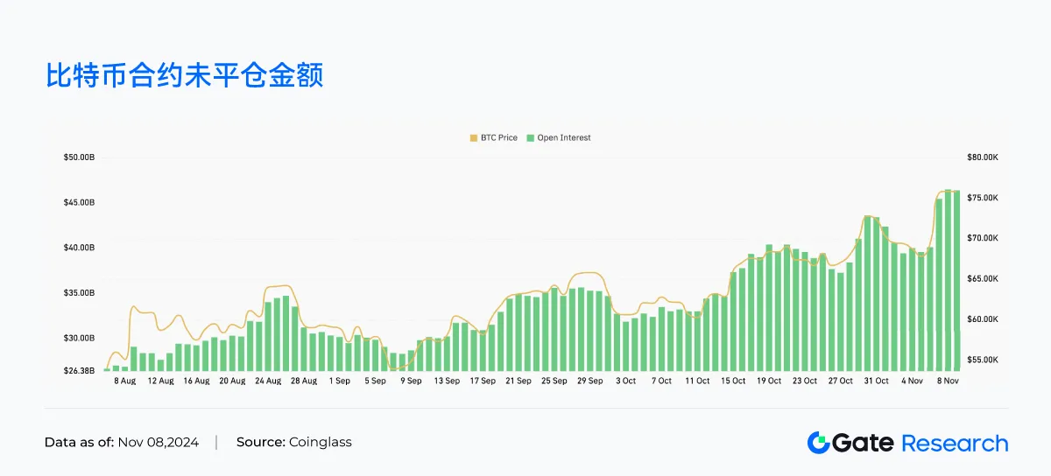Image resolution: width=1051 pixels, height=476 pixels.
Task: Click the $30.00B left axis label
Action: tap(79, 338)
